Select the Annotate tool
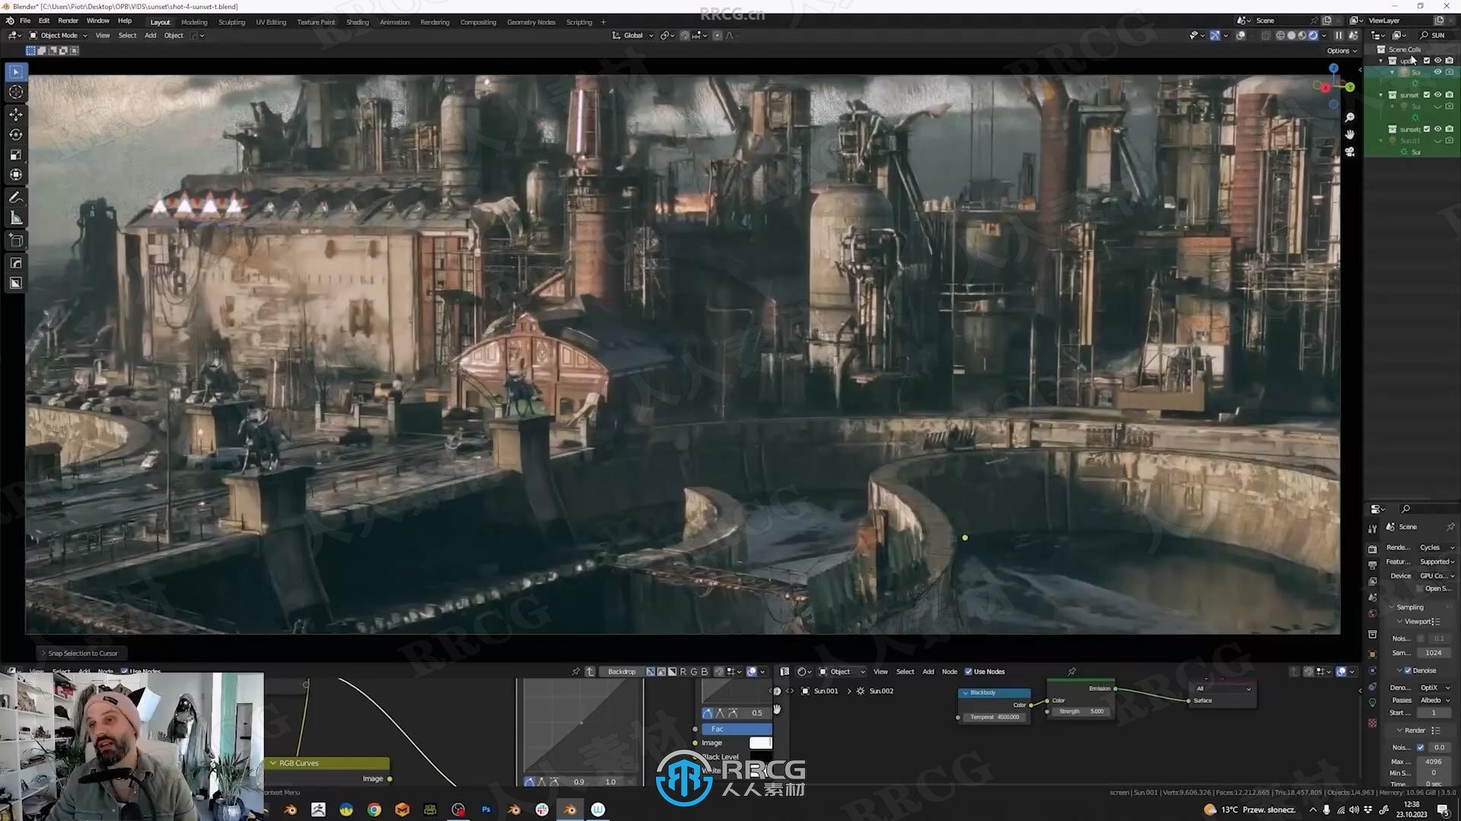 (x=15, y=198)
